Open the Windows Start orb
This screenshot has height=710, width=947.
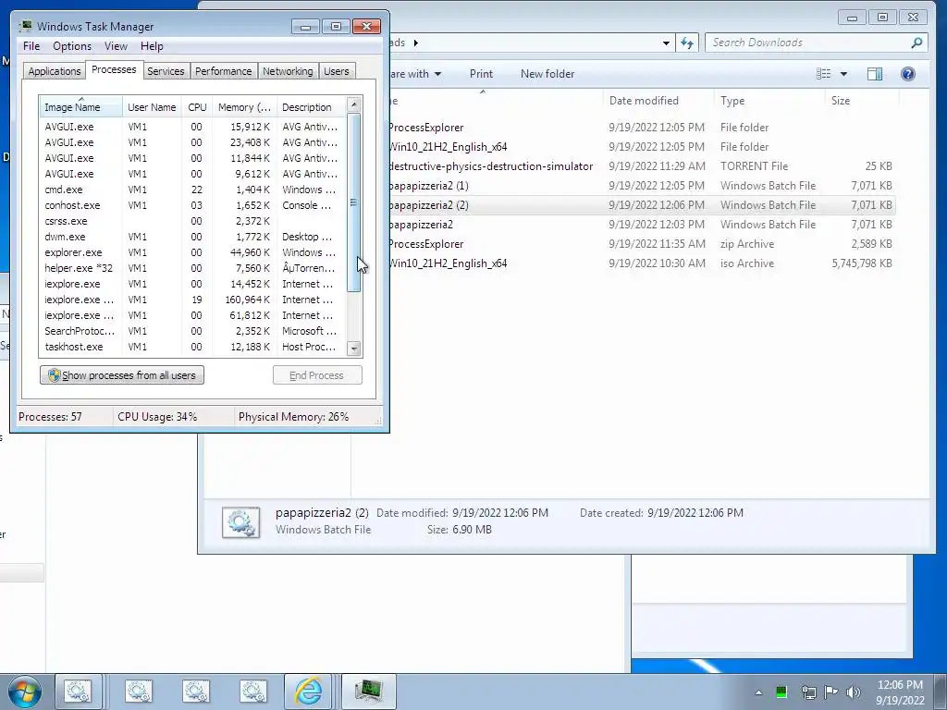(25, 692)
